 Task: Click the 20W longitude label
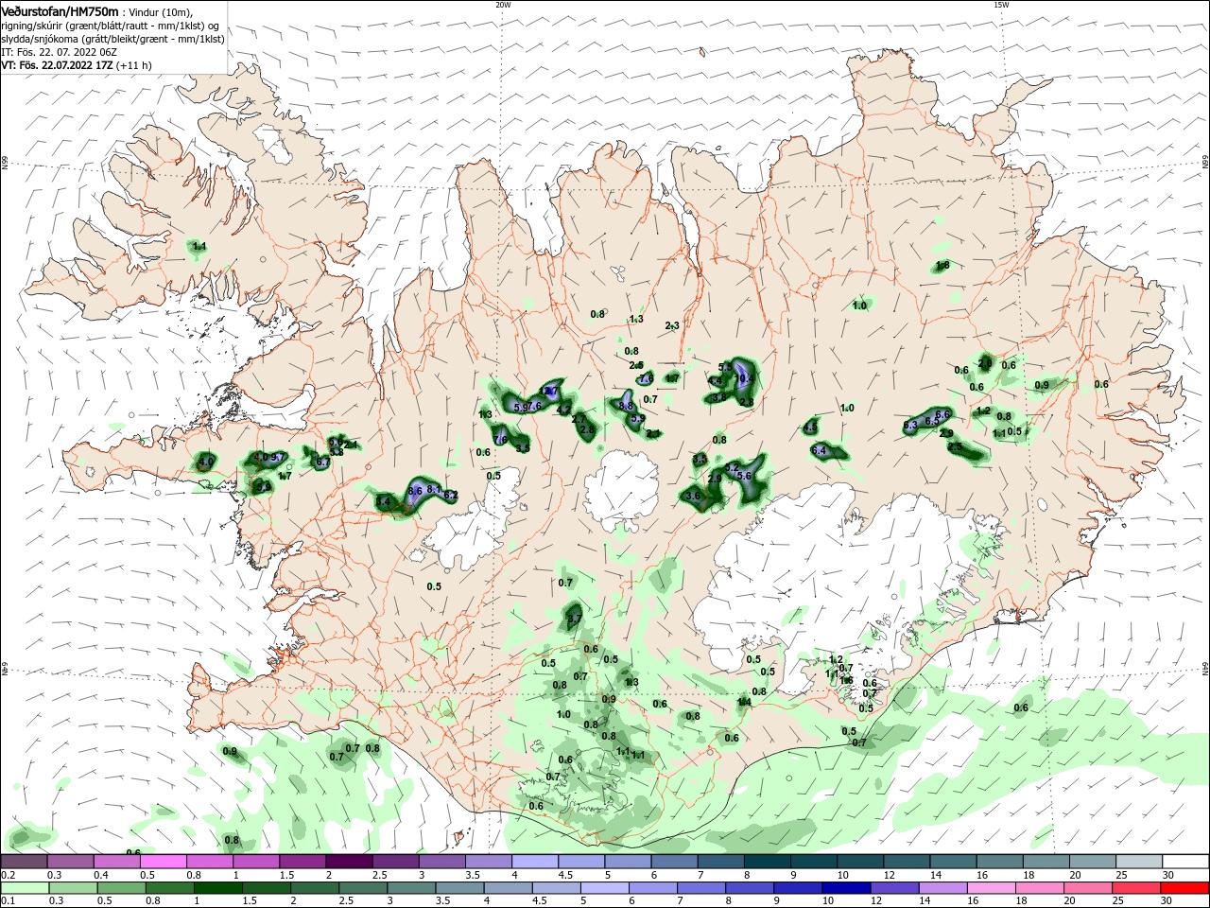503,5
